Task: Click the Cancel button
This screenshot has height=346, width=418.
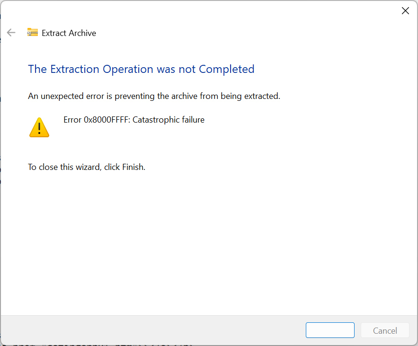Action: click(385, 330)
